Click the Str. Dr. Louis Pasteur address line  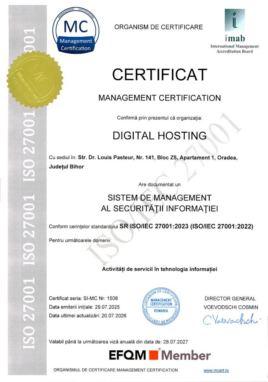(158, 157)
